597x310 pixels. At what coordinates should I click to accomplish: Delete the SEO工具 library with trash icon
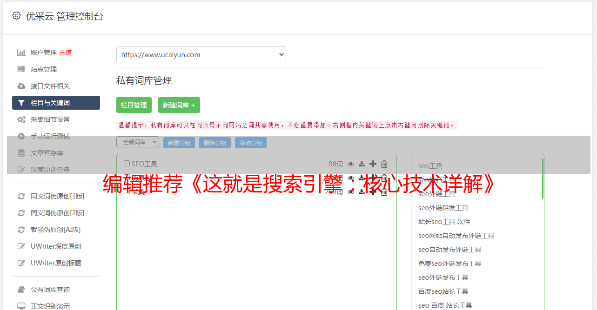[384, 164]
